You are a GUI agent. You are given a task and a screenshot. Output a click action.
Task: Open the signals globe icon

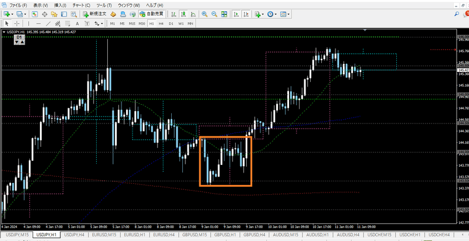(x=132, y=14)
